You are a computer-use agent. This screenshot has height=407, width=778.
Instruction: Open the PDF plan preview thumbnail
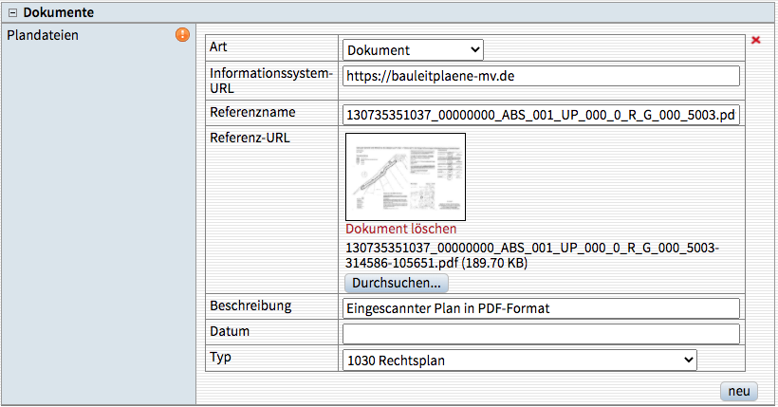[x=405, y=177]
